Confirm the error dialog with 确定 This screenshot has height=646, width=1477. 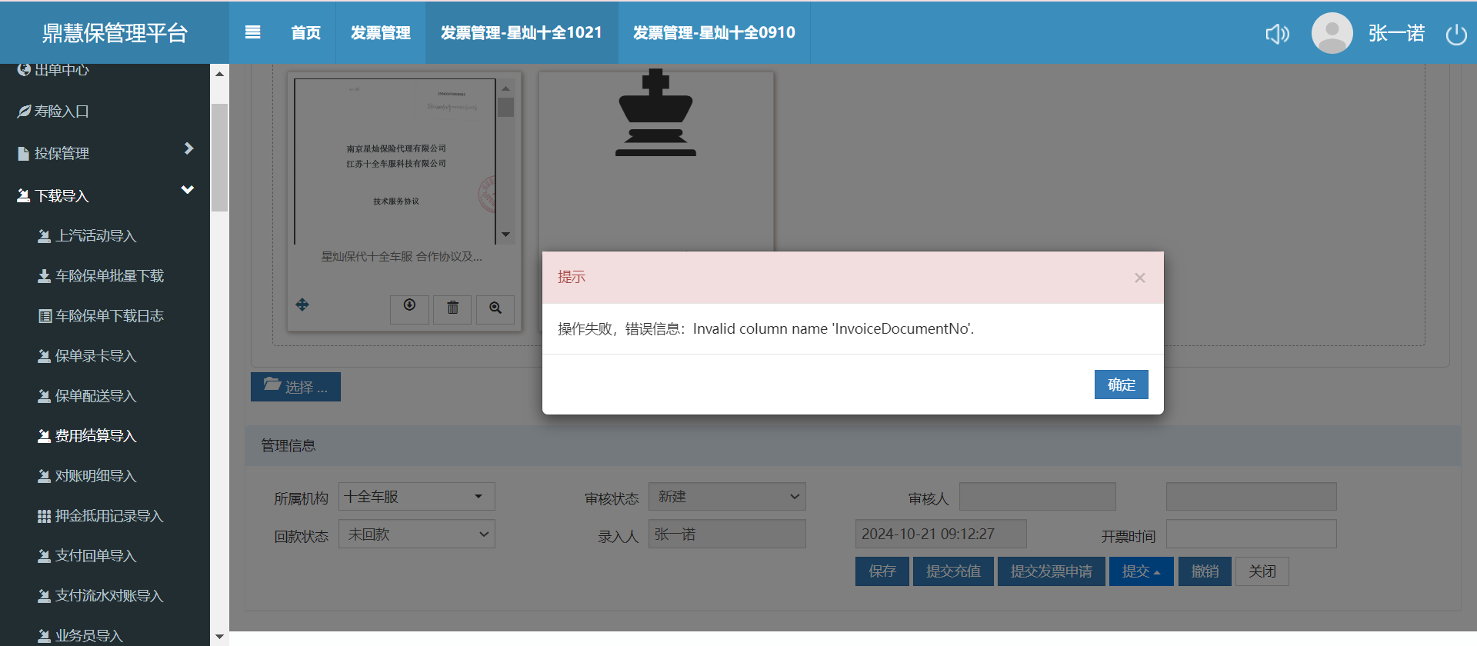point(1121,385)
